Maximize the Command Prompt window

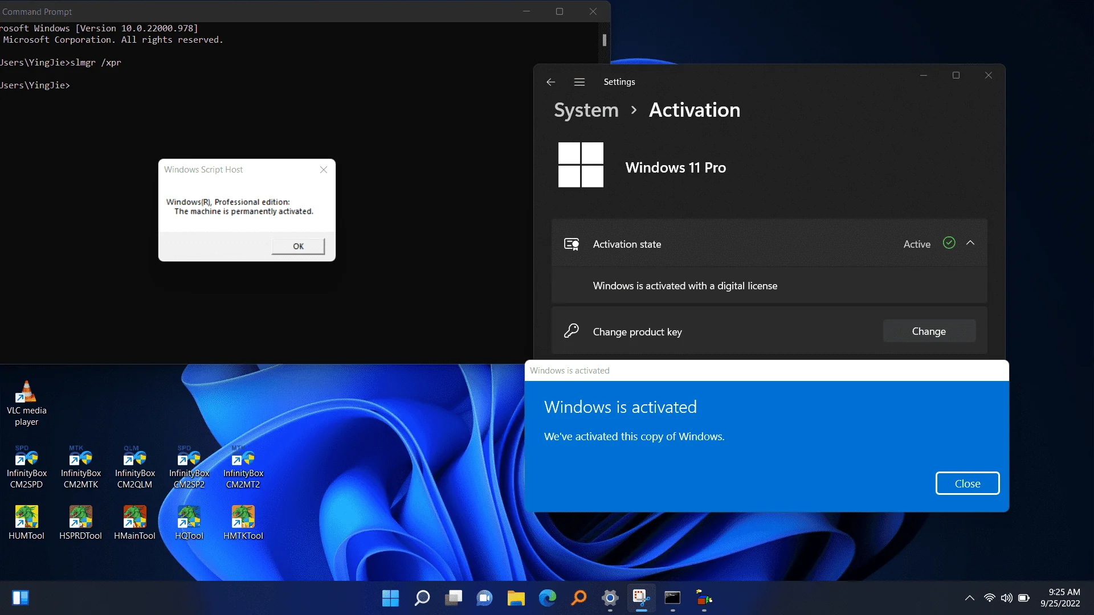point(560,11)
